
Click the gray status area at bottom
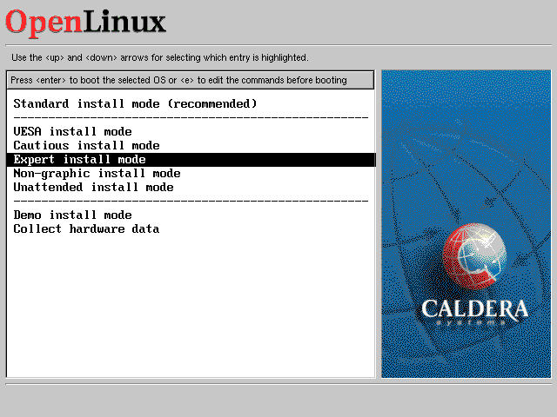278,400
